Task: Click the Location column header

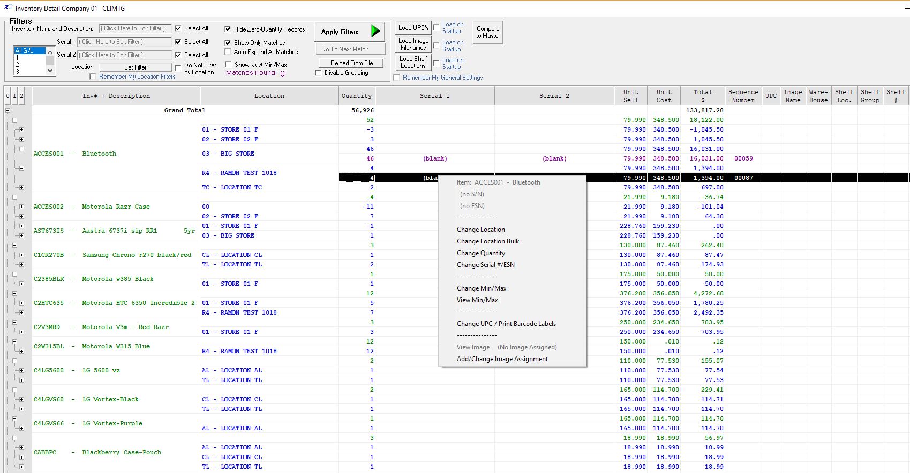Action: coord(269,96)
